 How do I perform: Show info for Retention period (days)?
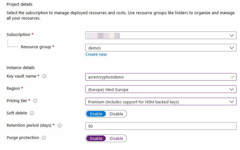(x=60, y=125)
